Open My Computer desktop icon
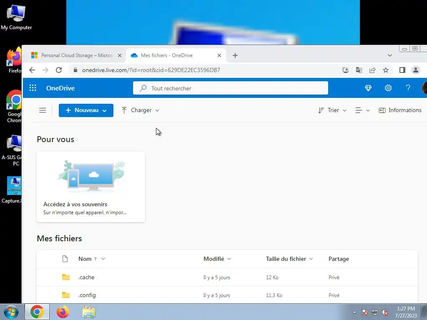427x320 pixels. (x=16, y=17)
